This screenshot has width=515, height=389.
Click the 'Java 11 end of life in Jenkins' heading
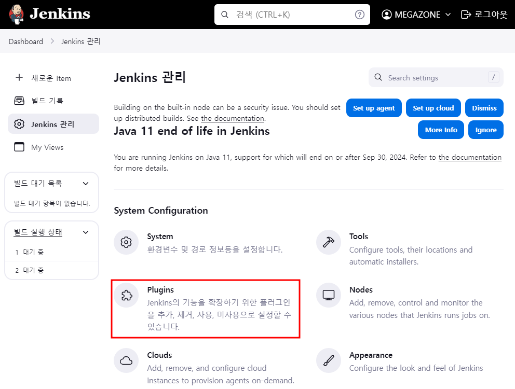[x=192, y=131]
